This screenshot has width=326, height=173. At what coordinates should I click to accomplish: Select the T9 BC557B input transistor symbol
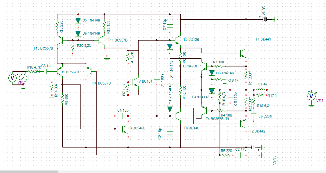pos(60,72)
